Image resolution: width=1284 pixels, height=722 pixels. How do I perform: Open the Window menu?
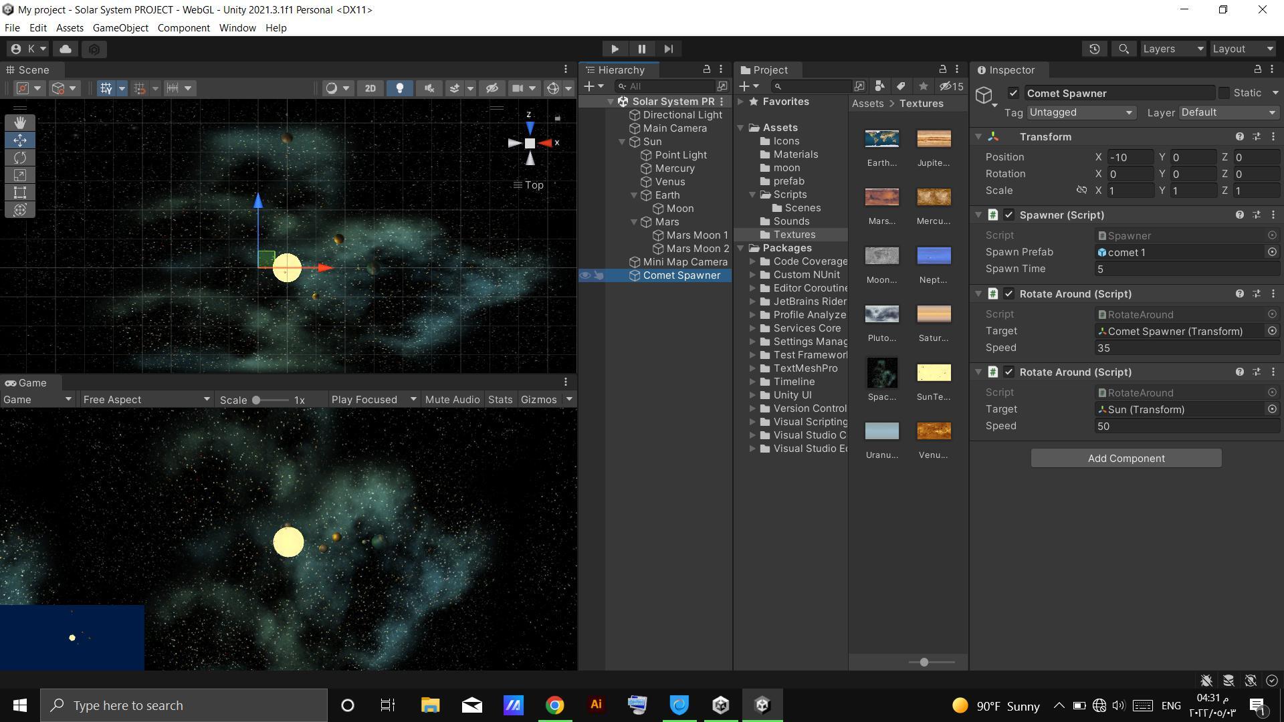pyautogui.click(x=237, y=28)
